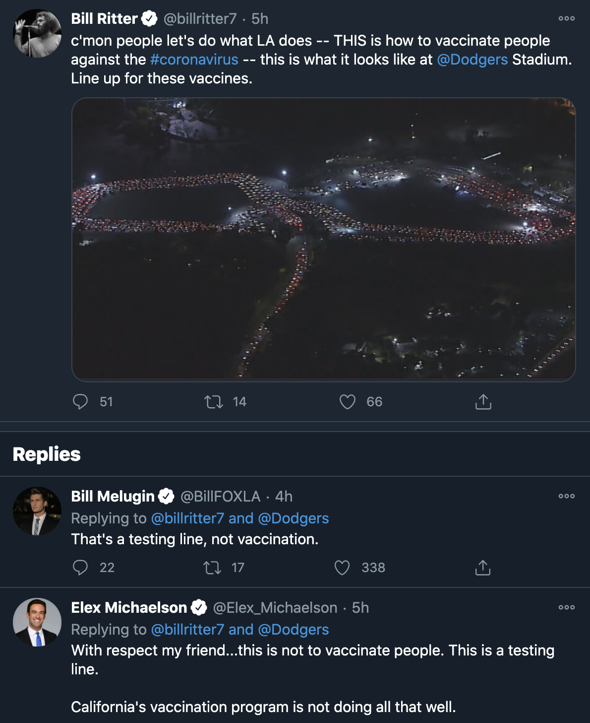Open more options on Bill Ritter's tweet
The image size is (590, 723).
point(566,19)
